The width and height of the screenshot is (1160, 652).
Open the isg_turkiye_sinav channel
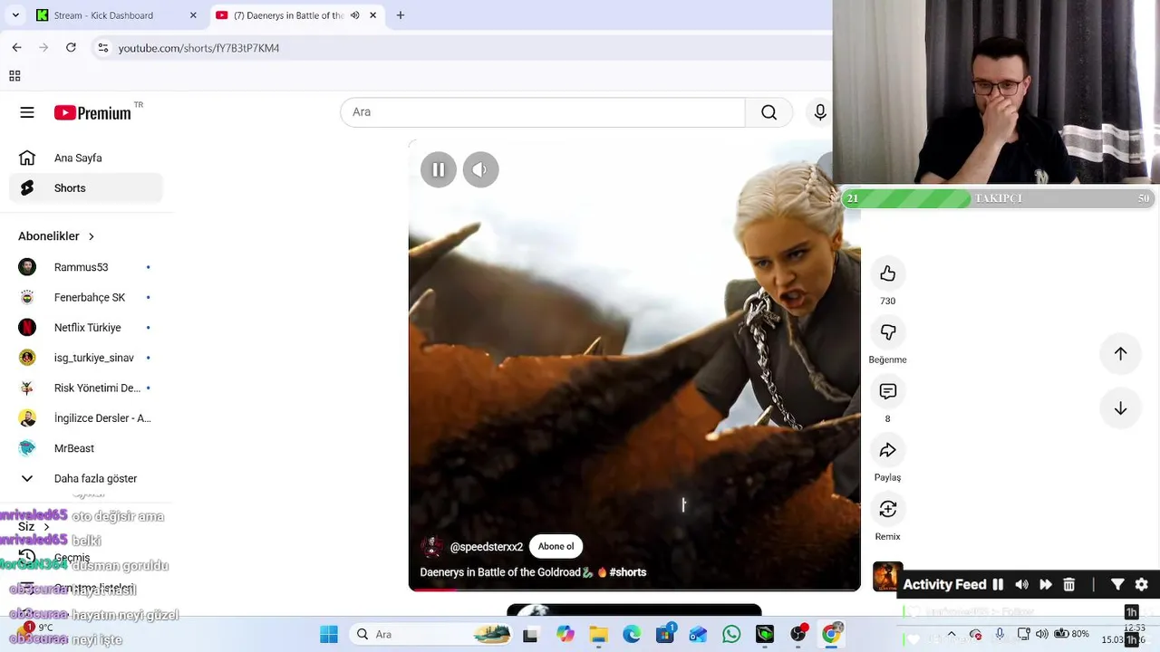pyautogui.click(x=86, y=358)
